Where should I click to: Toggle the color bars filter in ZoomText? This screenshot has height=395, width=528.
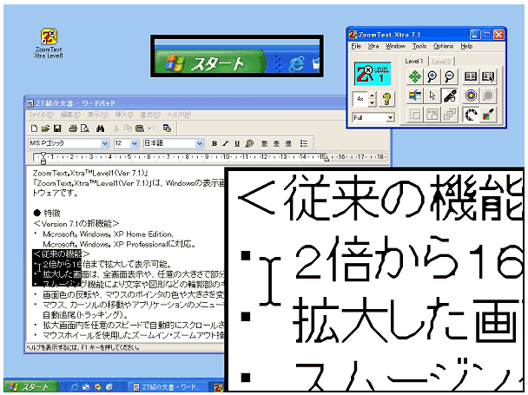click(414, 95)
